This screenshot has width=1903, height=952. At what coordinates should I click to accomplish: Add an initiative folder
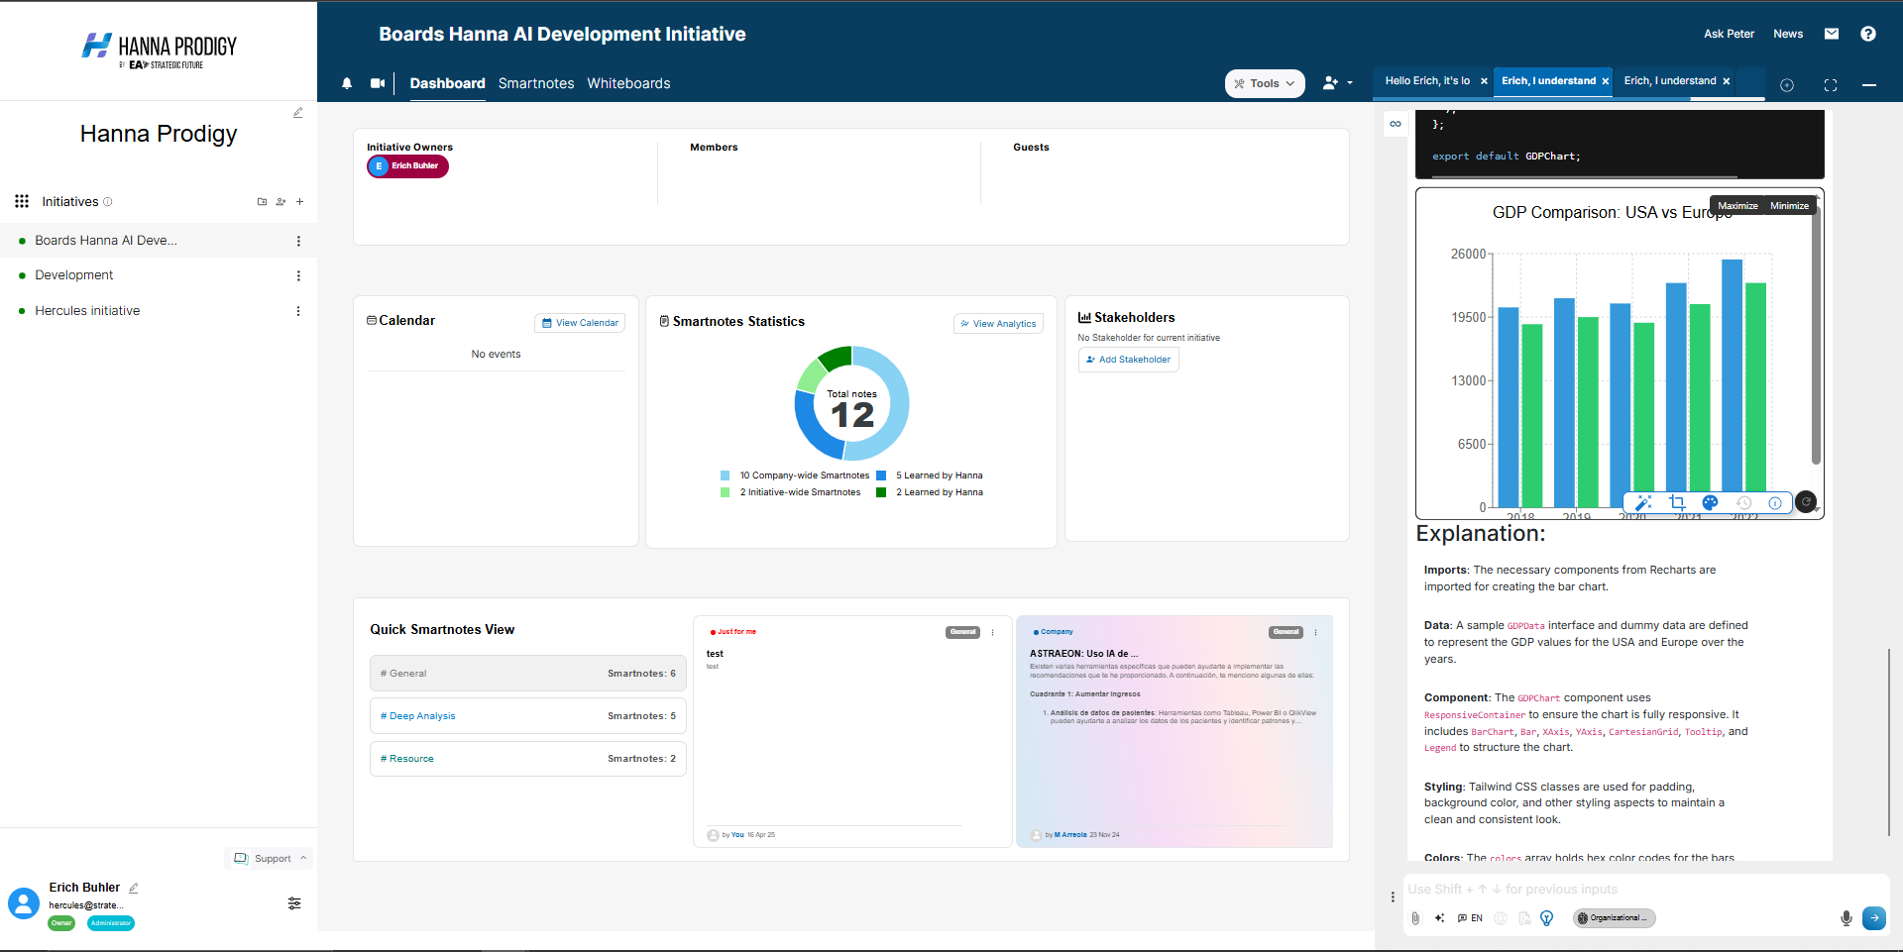pos(262,201)
